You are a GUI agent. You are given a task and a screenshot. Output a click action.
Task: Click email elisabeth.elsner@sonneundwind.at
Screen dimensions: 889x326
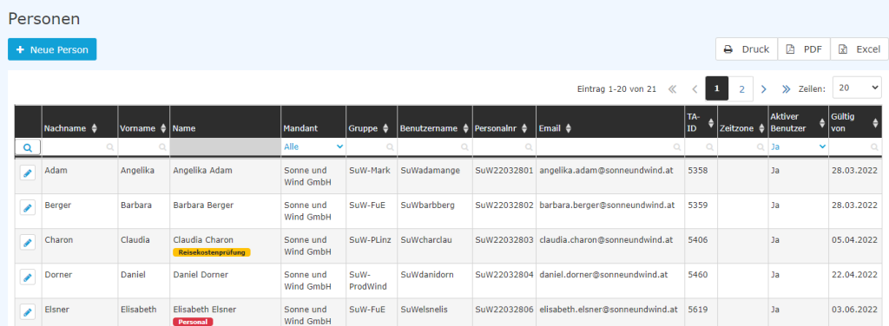click(609, 309)
